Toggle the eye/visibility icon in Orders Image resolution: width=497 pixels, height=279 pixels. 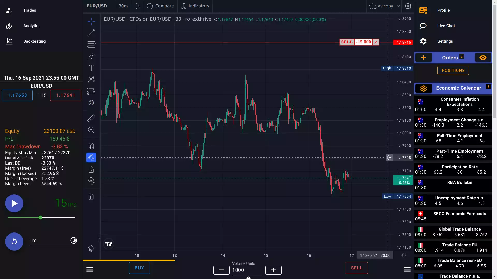(x=483, y=57)
